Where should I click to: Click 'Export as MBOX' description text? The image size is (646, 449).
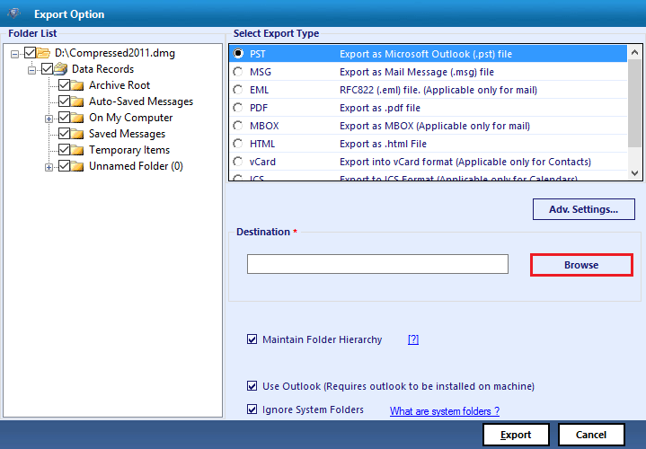(435, 126)
